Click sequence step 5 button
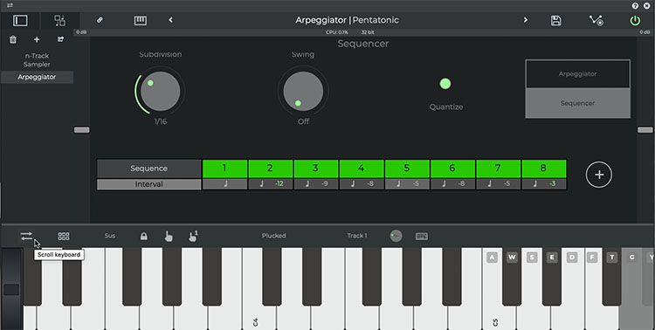 pyautogui.click(x=407, y=168)
